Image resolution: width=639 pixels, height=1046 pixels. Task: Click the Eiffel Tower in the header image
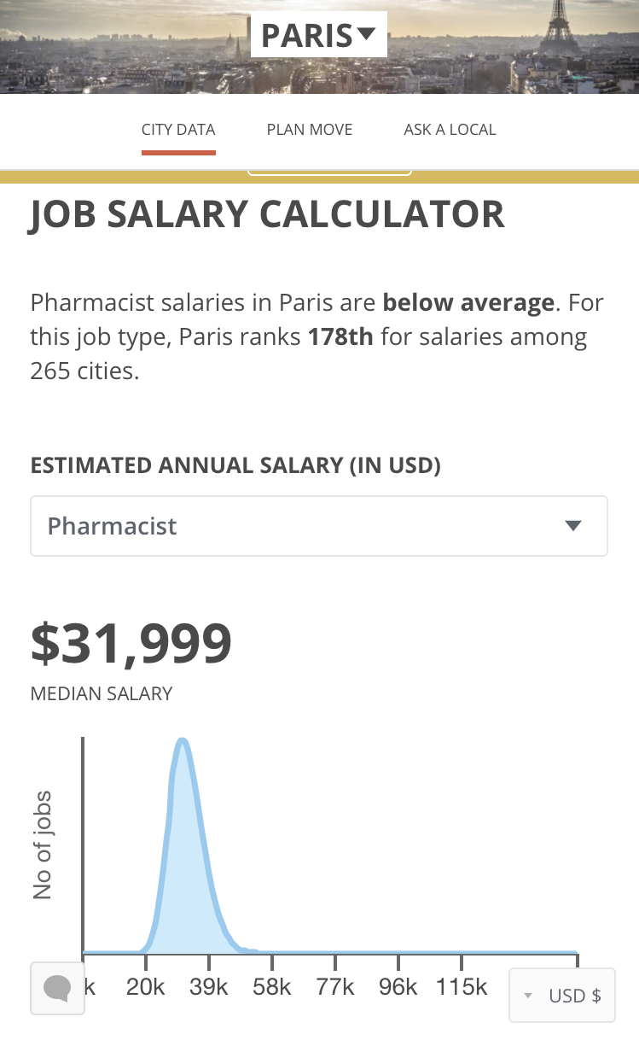[x=559, y=30]
